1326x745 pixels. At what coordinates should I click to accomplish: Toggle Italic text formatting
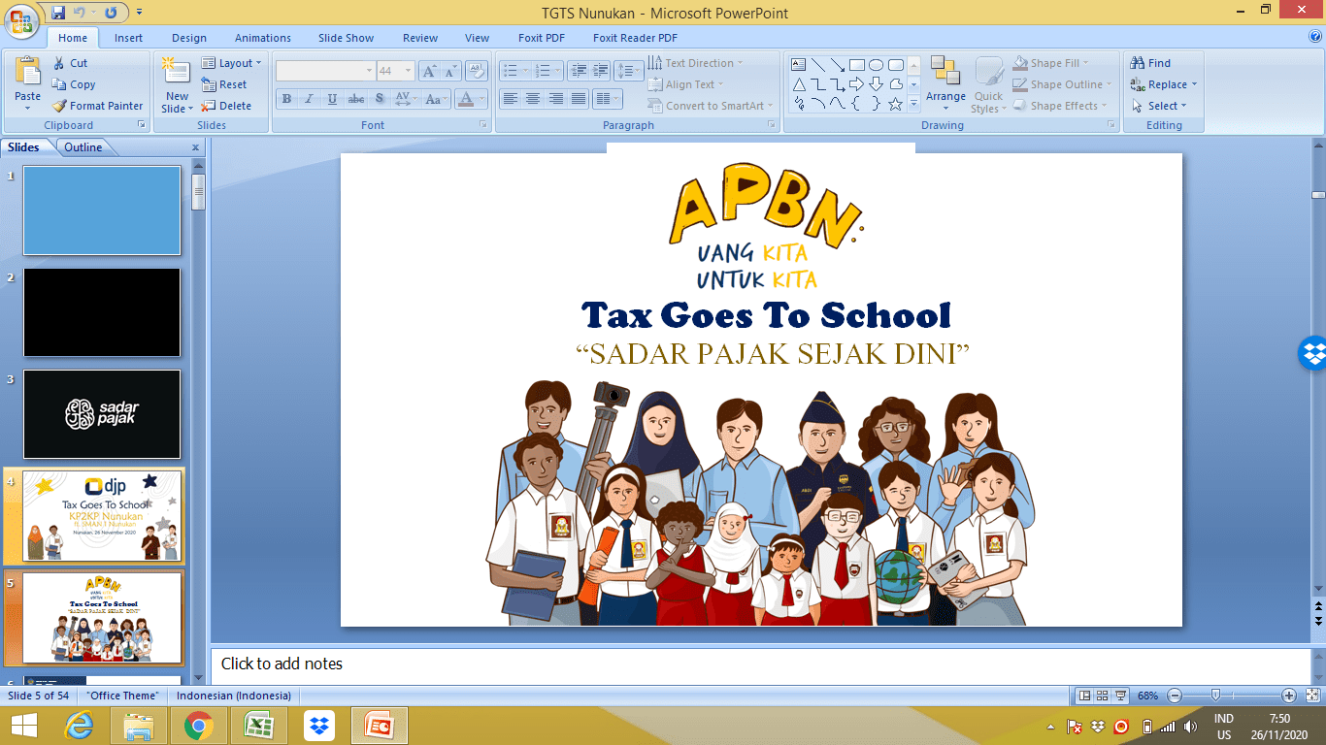310,99
